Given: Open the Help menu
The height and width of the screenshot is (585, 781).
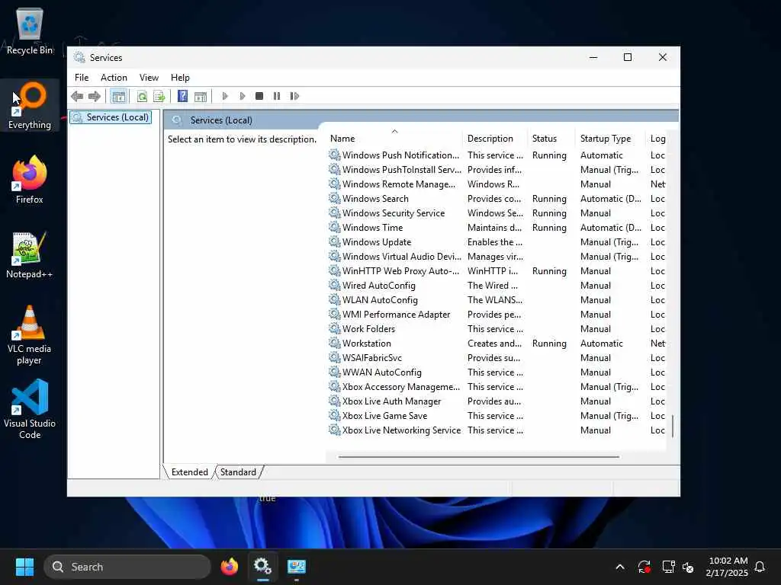Looking at the screenshot, I should [x=180, y=78].
